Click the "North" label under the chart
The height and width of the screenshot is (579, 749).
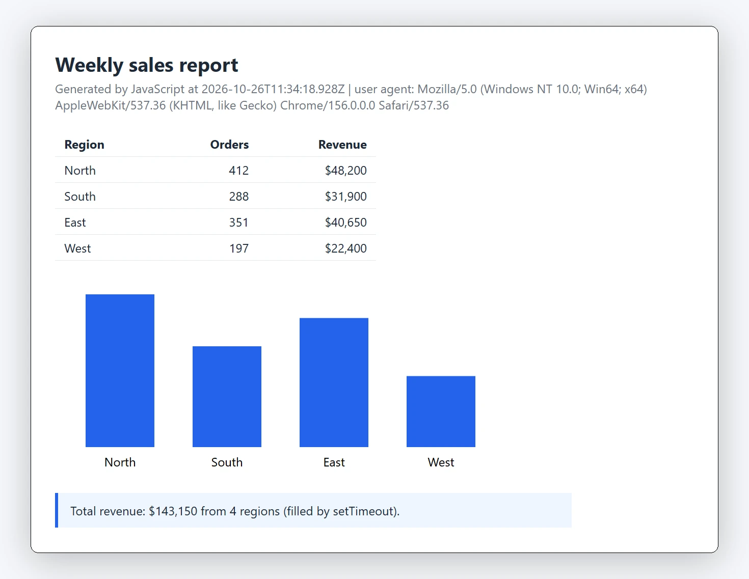coord(120,462)
